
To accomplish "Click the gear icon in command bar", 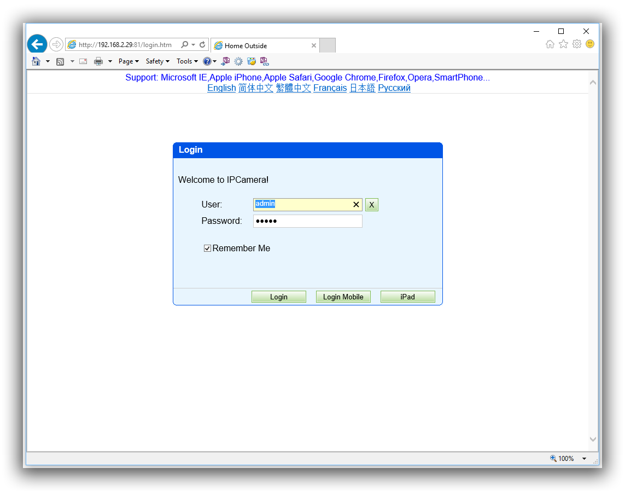I will pyautogui.click(x=238, y=61).
